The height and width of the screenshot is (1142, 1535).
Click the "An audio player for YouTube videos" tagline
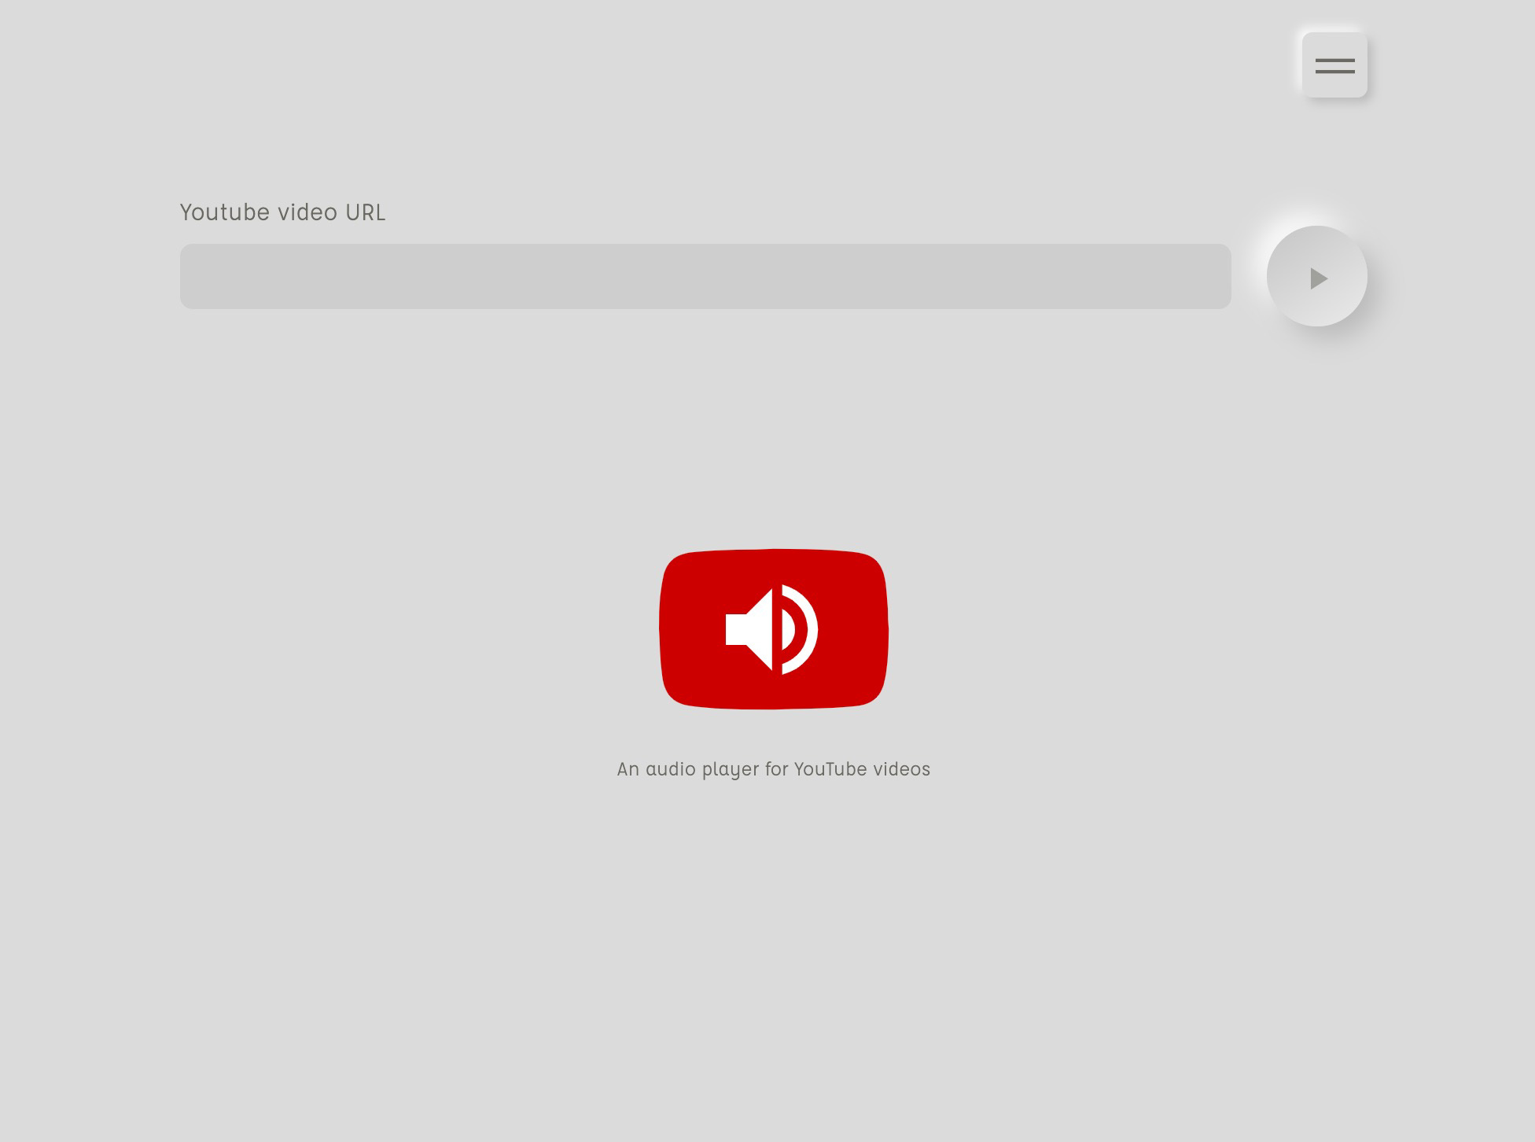773,769
